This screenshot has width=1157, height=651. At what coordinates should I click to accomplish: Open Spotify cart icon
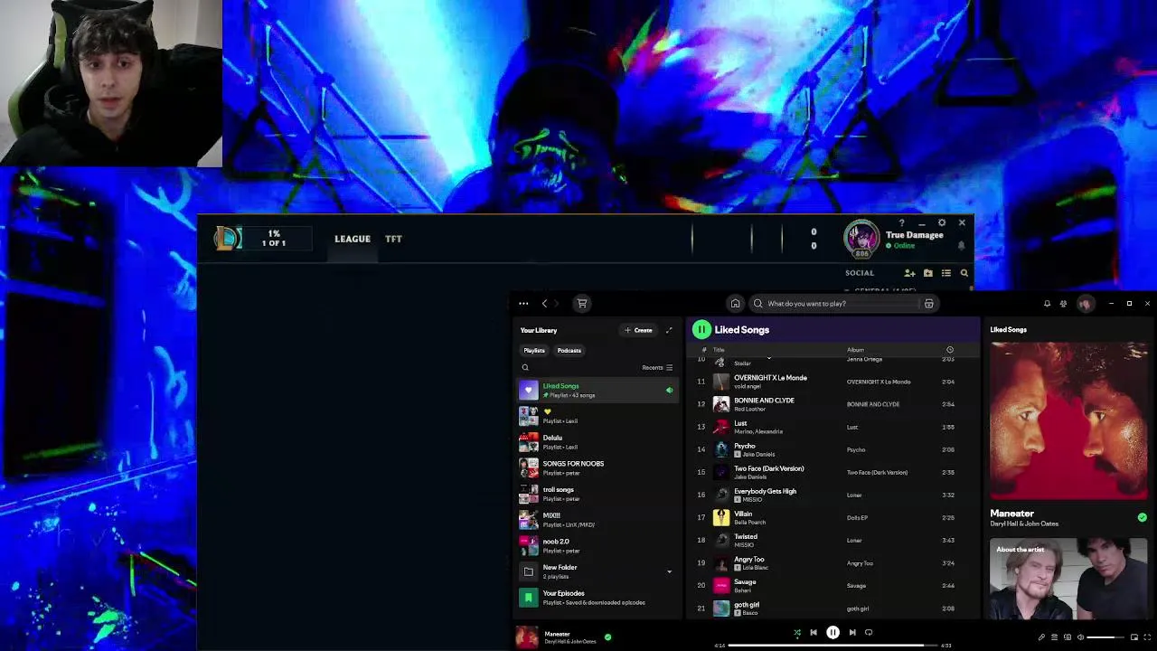click(x=582, y=304)
